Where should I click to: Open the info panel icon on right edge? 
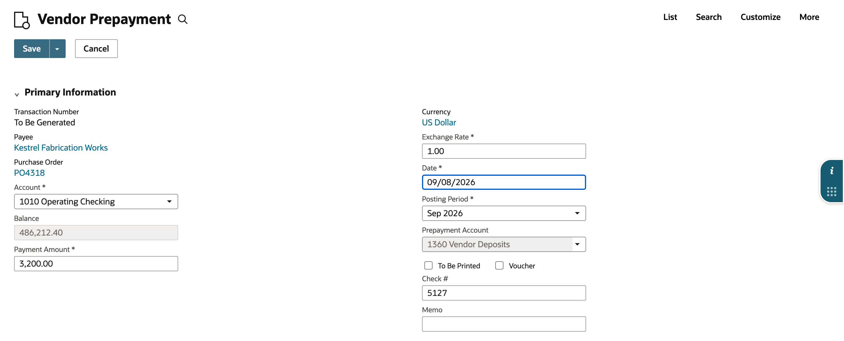pyautogui.click(x=832, y=171)
